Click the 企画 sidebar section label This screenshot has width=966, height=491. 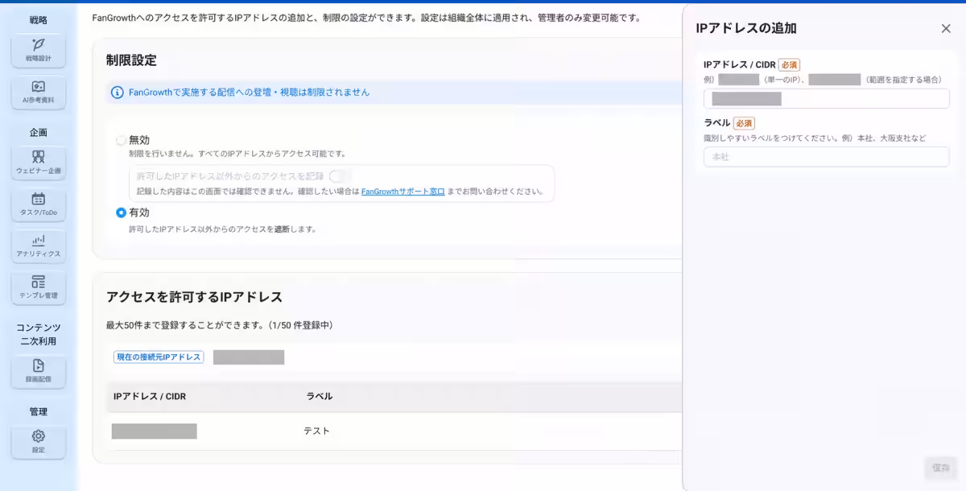click(x=38, y=132)
